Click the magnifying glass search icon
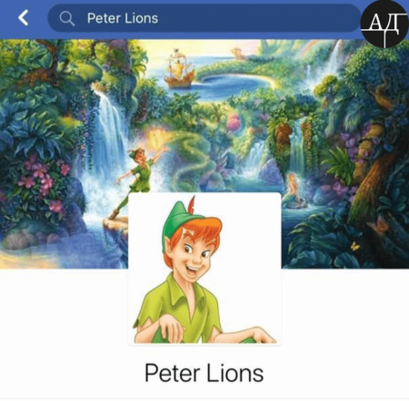 tap(67, 18)
